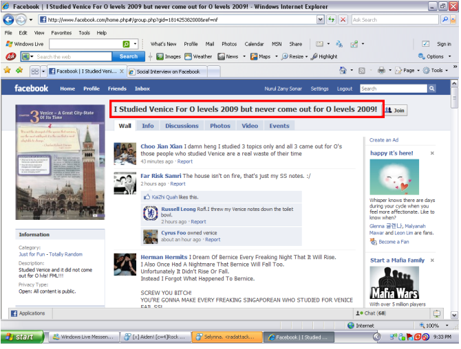
Task: Click the page vertical scrollbar down arrow
Action: [x=454, y=315]
